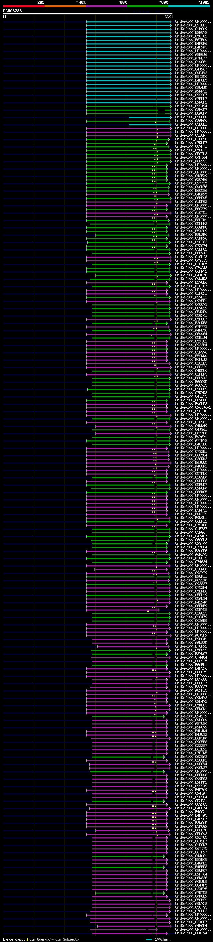Select hit label UniRef100_B4KTA5

coord(191,815)
